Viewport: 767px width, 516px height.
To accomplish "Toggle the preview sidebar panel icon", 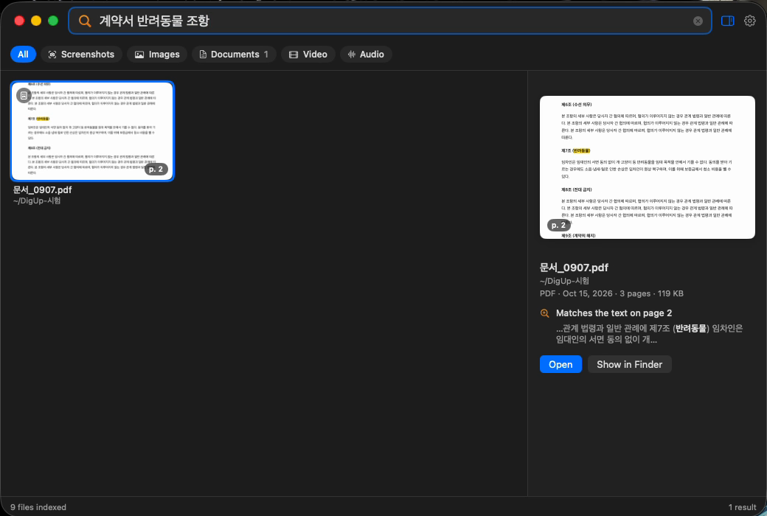I will (x=727, y=21).
